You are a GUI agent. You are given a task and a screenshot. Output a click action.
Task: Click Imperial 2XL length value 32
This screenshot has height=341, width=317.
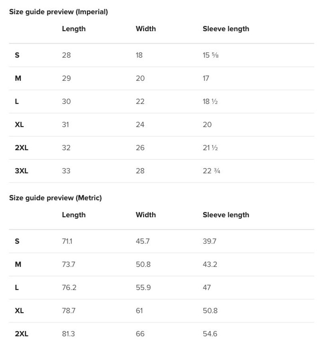coord(66,148)
